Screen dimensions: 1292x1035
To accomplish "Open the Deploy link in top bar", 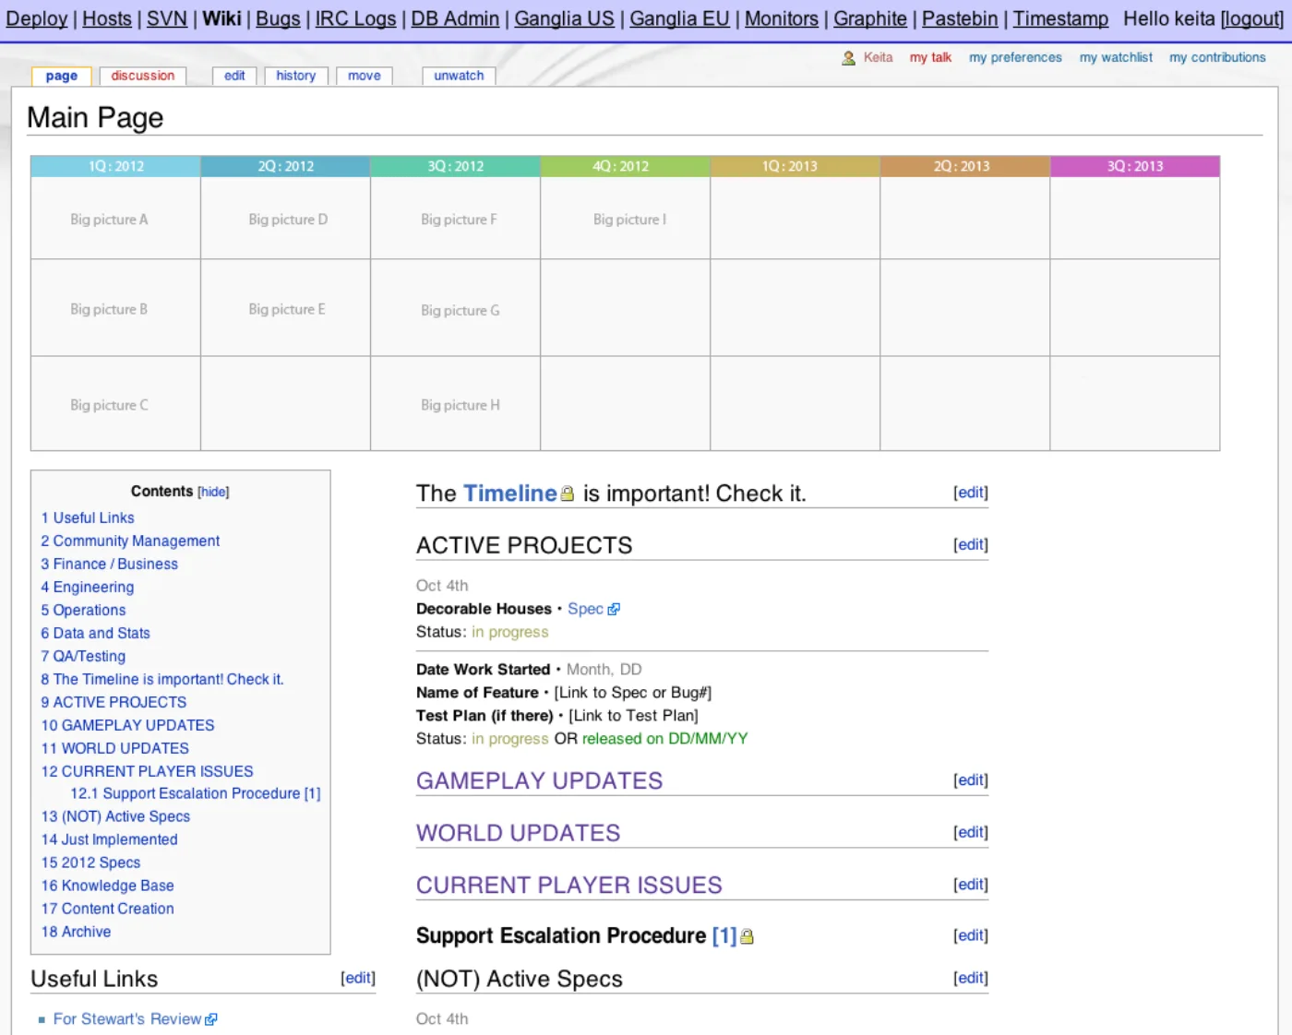I will pos(37,18).
